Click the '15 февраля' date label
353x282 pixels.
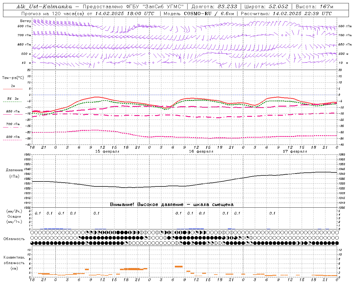(x=107, y=151)
